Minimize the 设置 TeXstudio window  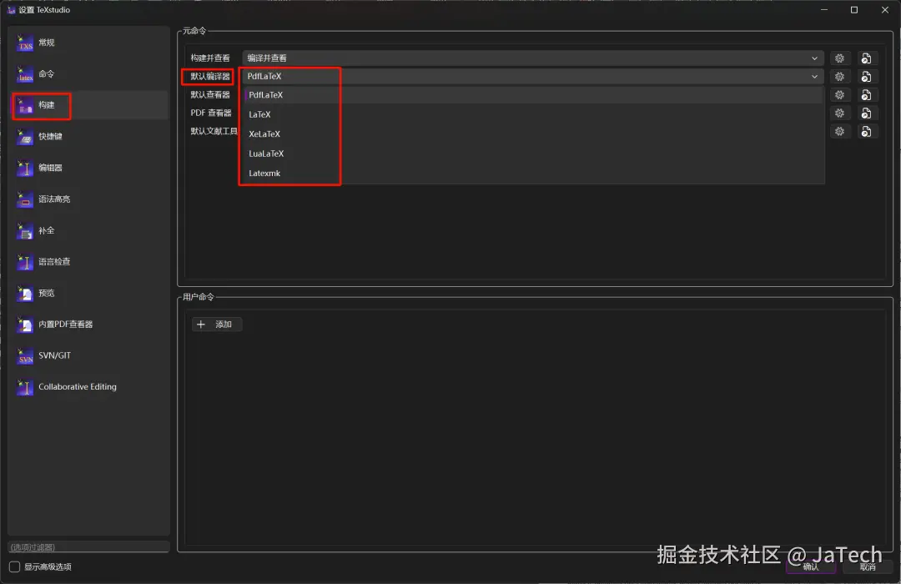coord(824,10)
